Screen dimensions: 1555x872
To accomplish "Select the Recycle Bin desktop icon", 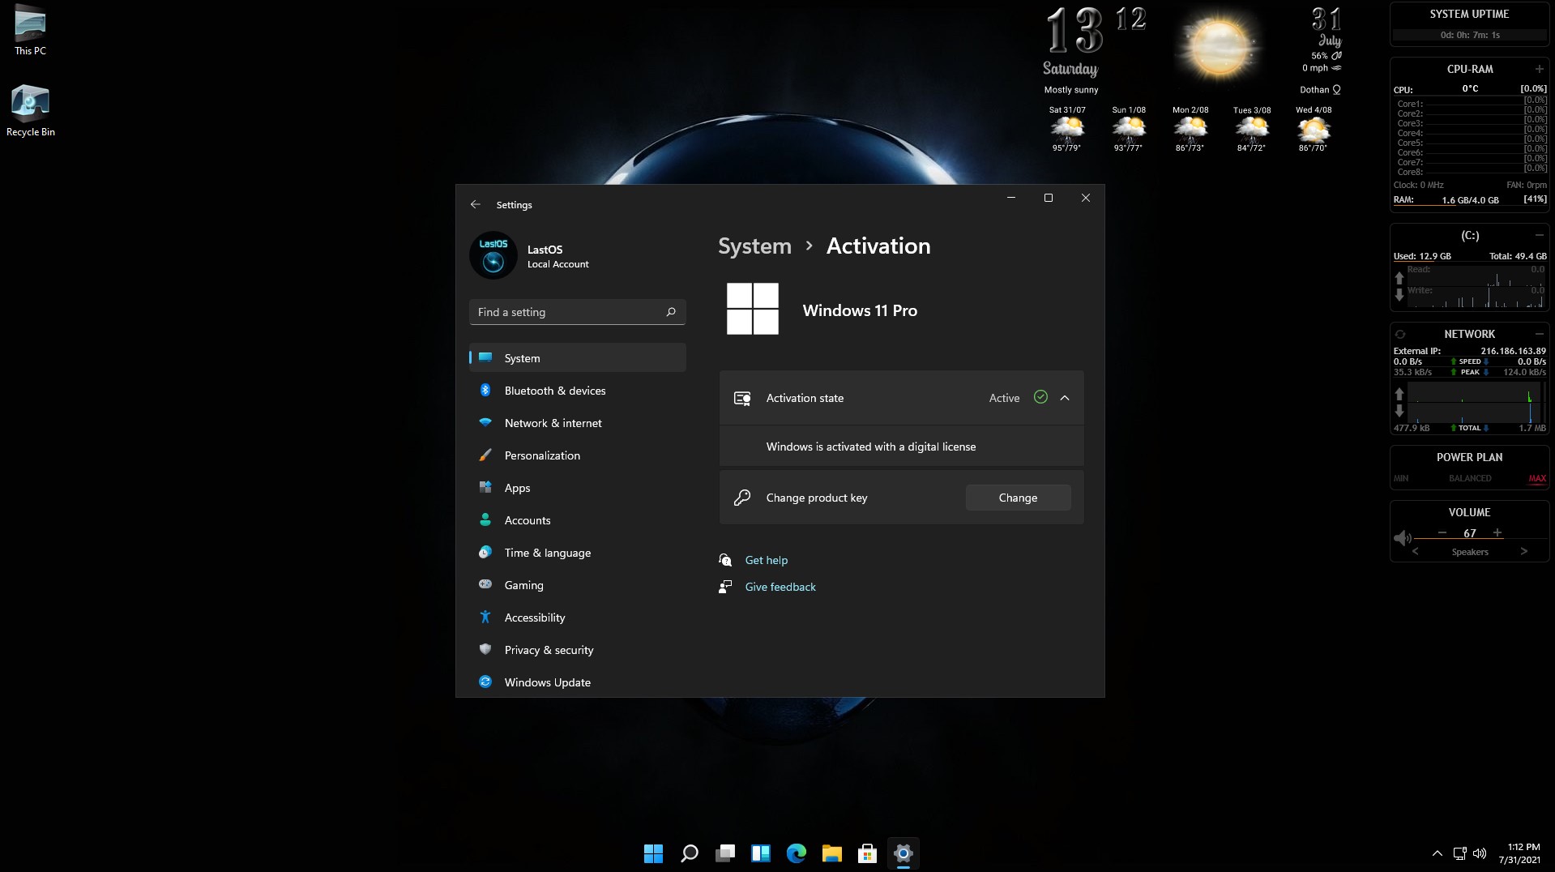I will pos(30,111).
